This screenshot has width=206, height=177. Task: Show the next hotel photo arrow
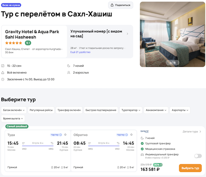coord(202,34)
